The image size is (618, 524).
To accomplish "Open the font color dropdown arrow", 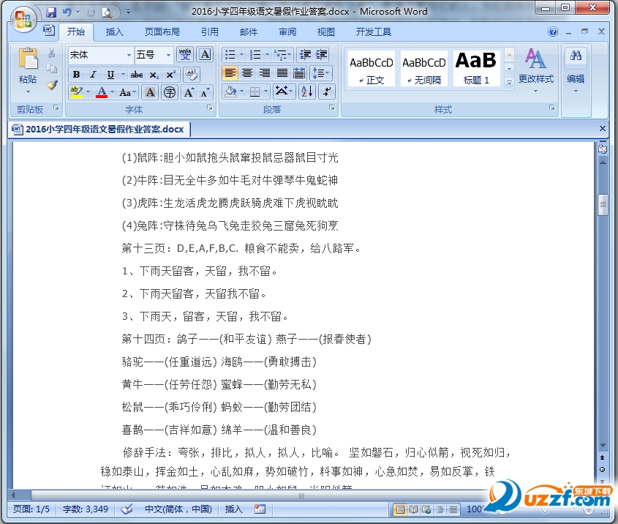I will click(x=113, y=91).
